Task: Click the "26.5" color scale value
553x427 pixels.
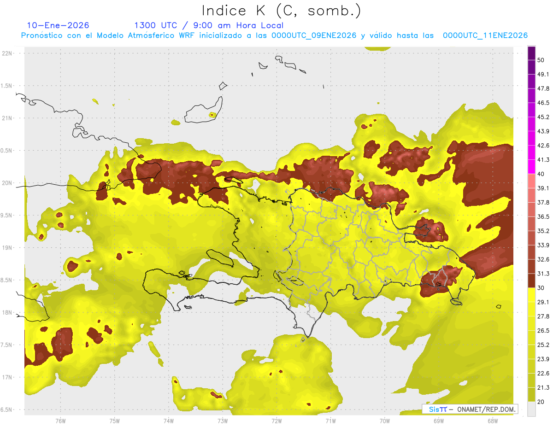Action: (543, 330)
